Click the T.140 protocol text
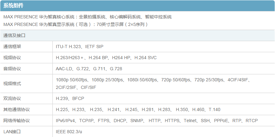This screenshot has width=275, height=137. click(214, 109)
